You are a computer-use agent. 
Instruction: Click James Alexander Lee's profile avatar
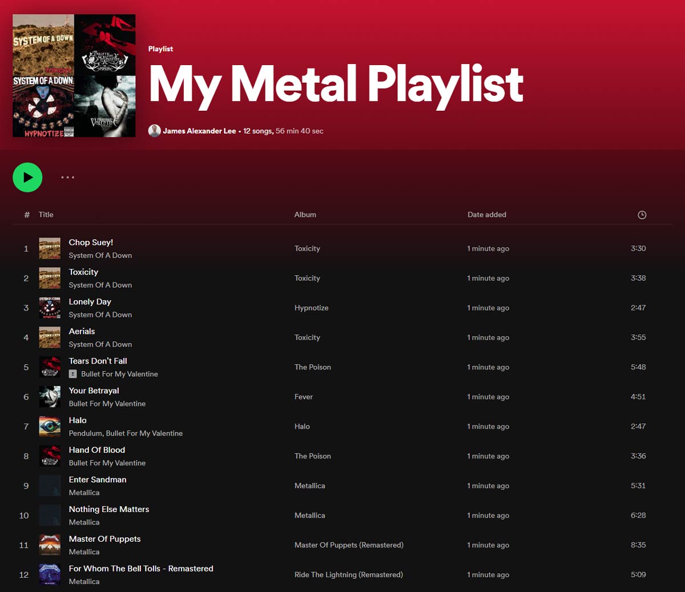(154, 131)
